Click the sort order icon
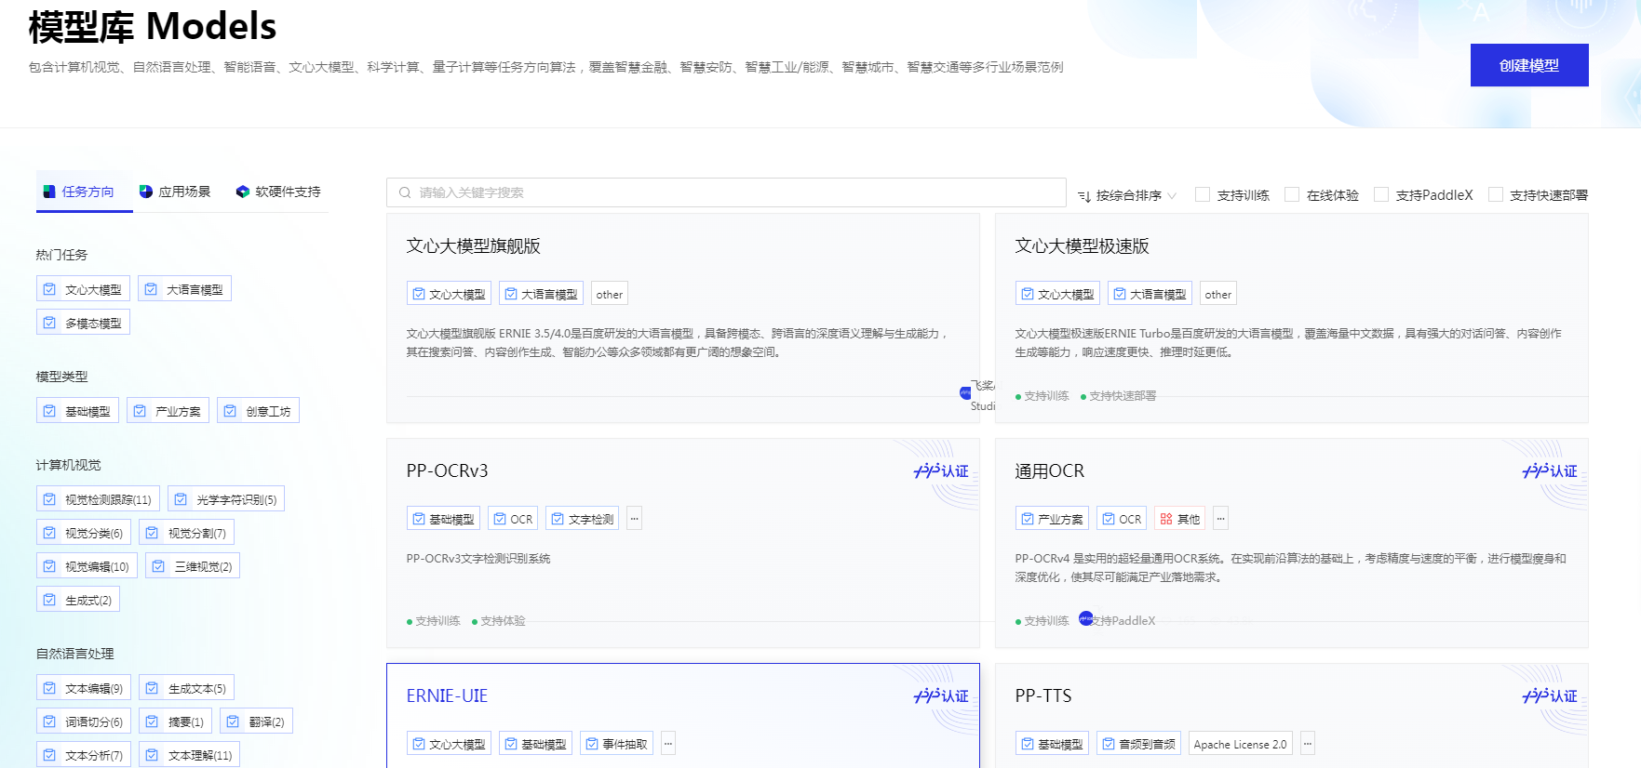Screen dimensions: 1641x768 [1084, 196]
